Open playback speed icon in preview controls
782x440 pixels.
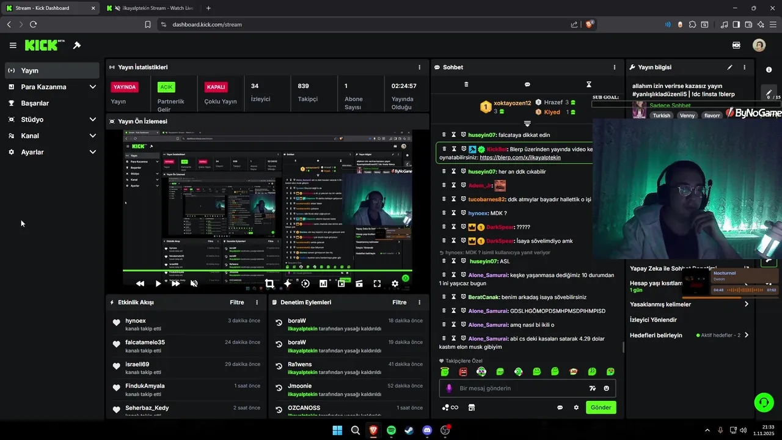pos(305,284)
